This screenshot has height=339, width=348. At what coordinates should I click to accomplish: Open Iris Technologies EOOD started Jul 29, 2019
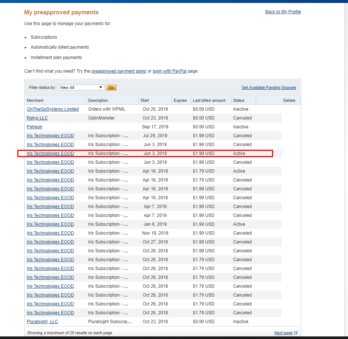[x=50, y=136]
